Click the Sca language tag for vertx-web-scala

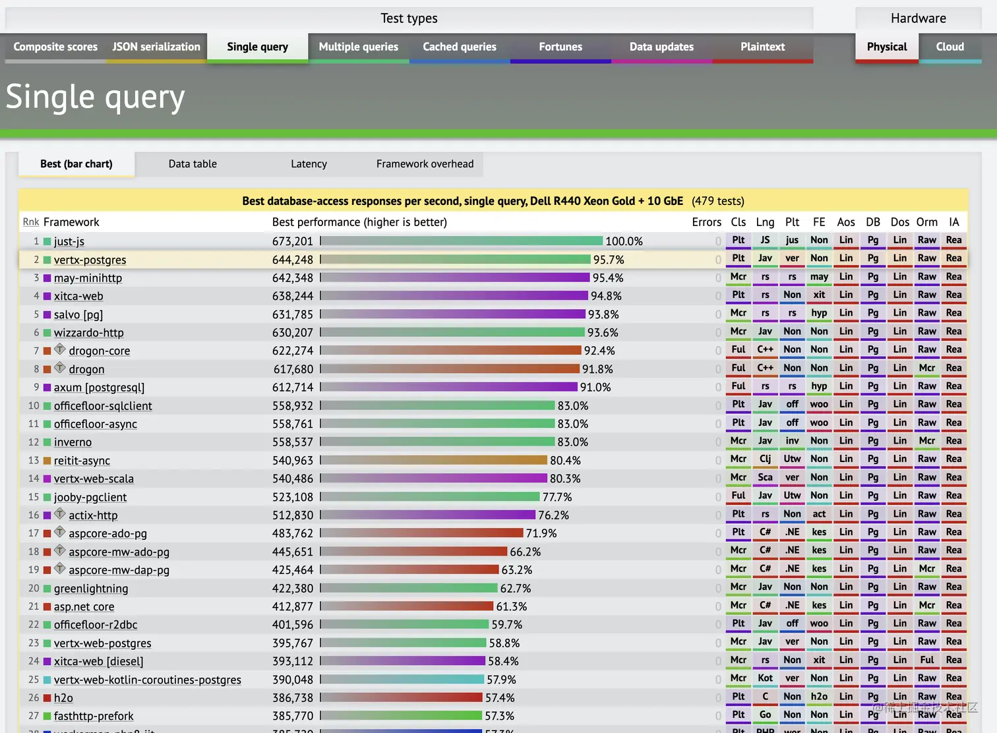tap(766, 477)
